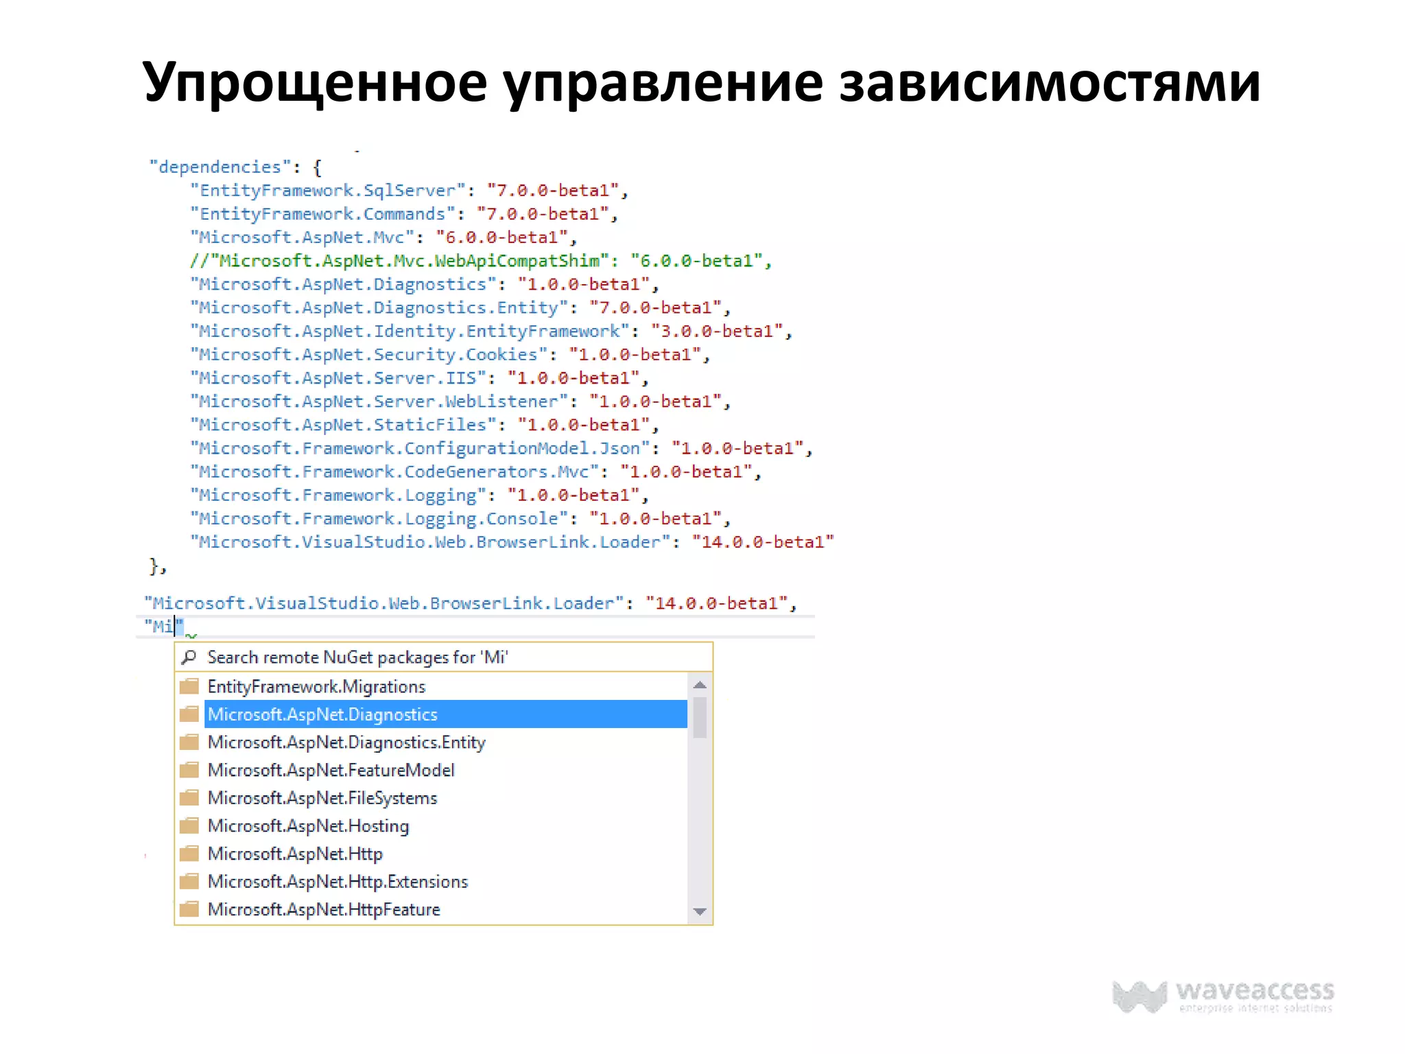The height and width of the screenshot is (1054, 1405).
Task: Click BrowserLink.Loader key inside dependencies block
Action: tap(430, 542)
